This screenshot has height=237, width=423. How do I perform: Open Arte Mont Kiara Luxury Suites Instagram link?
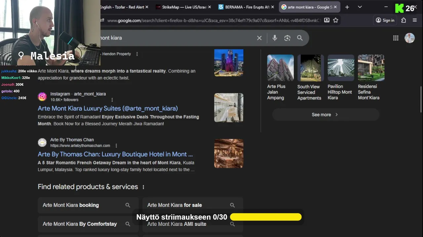[108, 108]
